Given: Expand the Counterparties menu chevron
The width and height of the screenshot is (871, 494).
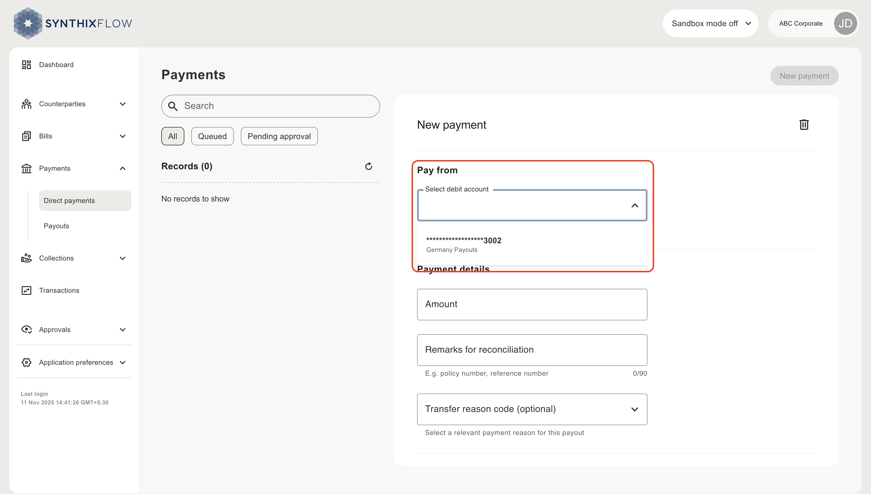Looking at the screenshot, I should (x=122, y=104).
